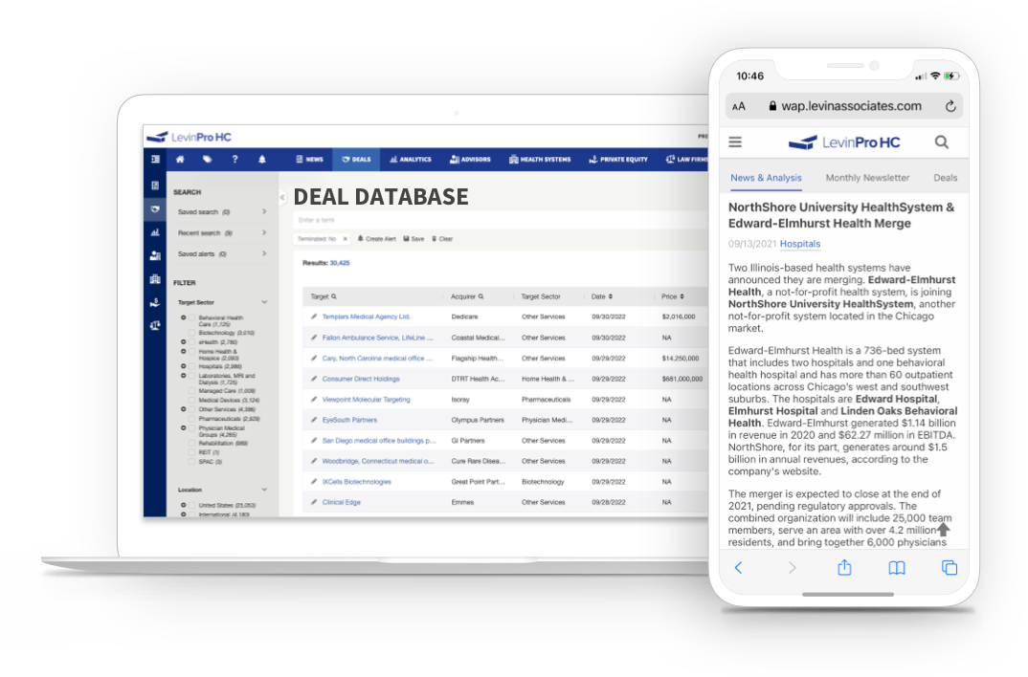The image size is (1028, 677).
Task: Open the private equity hand-dollar icon in left rail
Action: tap(155, 302)
